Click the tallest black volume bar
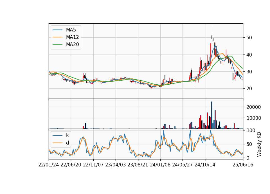 point(212,115)
